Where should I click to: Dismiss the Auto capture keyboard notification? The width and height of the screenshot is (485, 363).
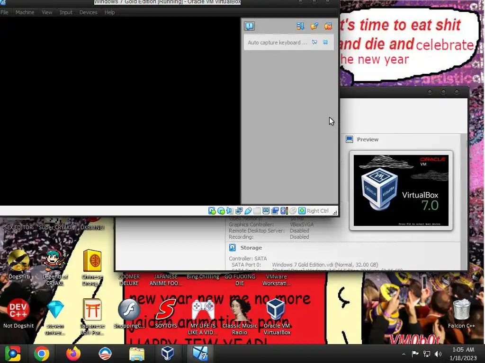pos(325,42)
